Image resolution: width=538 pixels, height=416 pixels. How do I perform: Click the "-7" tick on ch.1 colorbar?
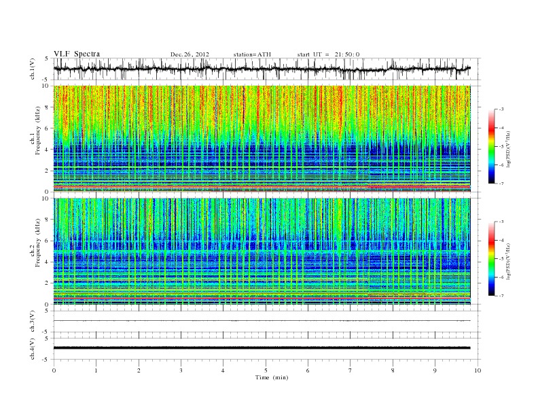coord(501,184)
